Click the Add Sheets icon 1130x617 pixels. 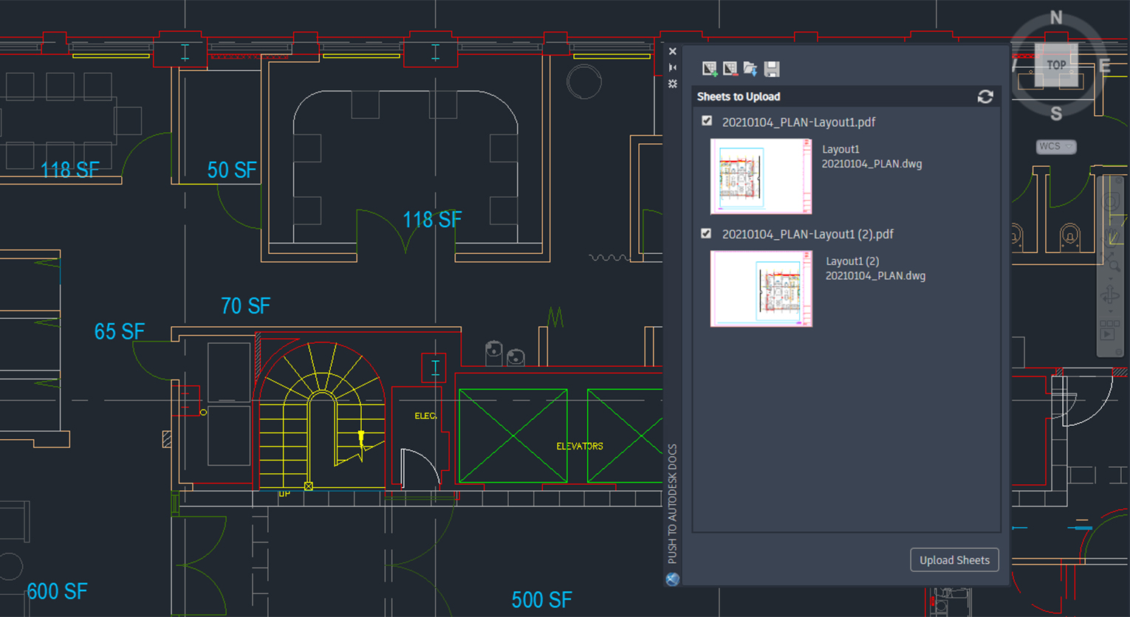click(x=709, y=69)
